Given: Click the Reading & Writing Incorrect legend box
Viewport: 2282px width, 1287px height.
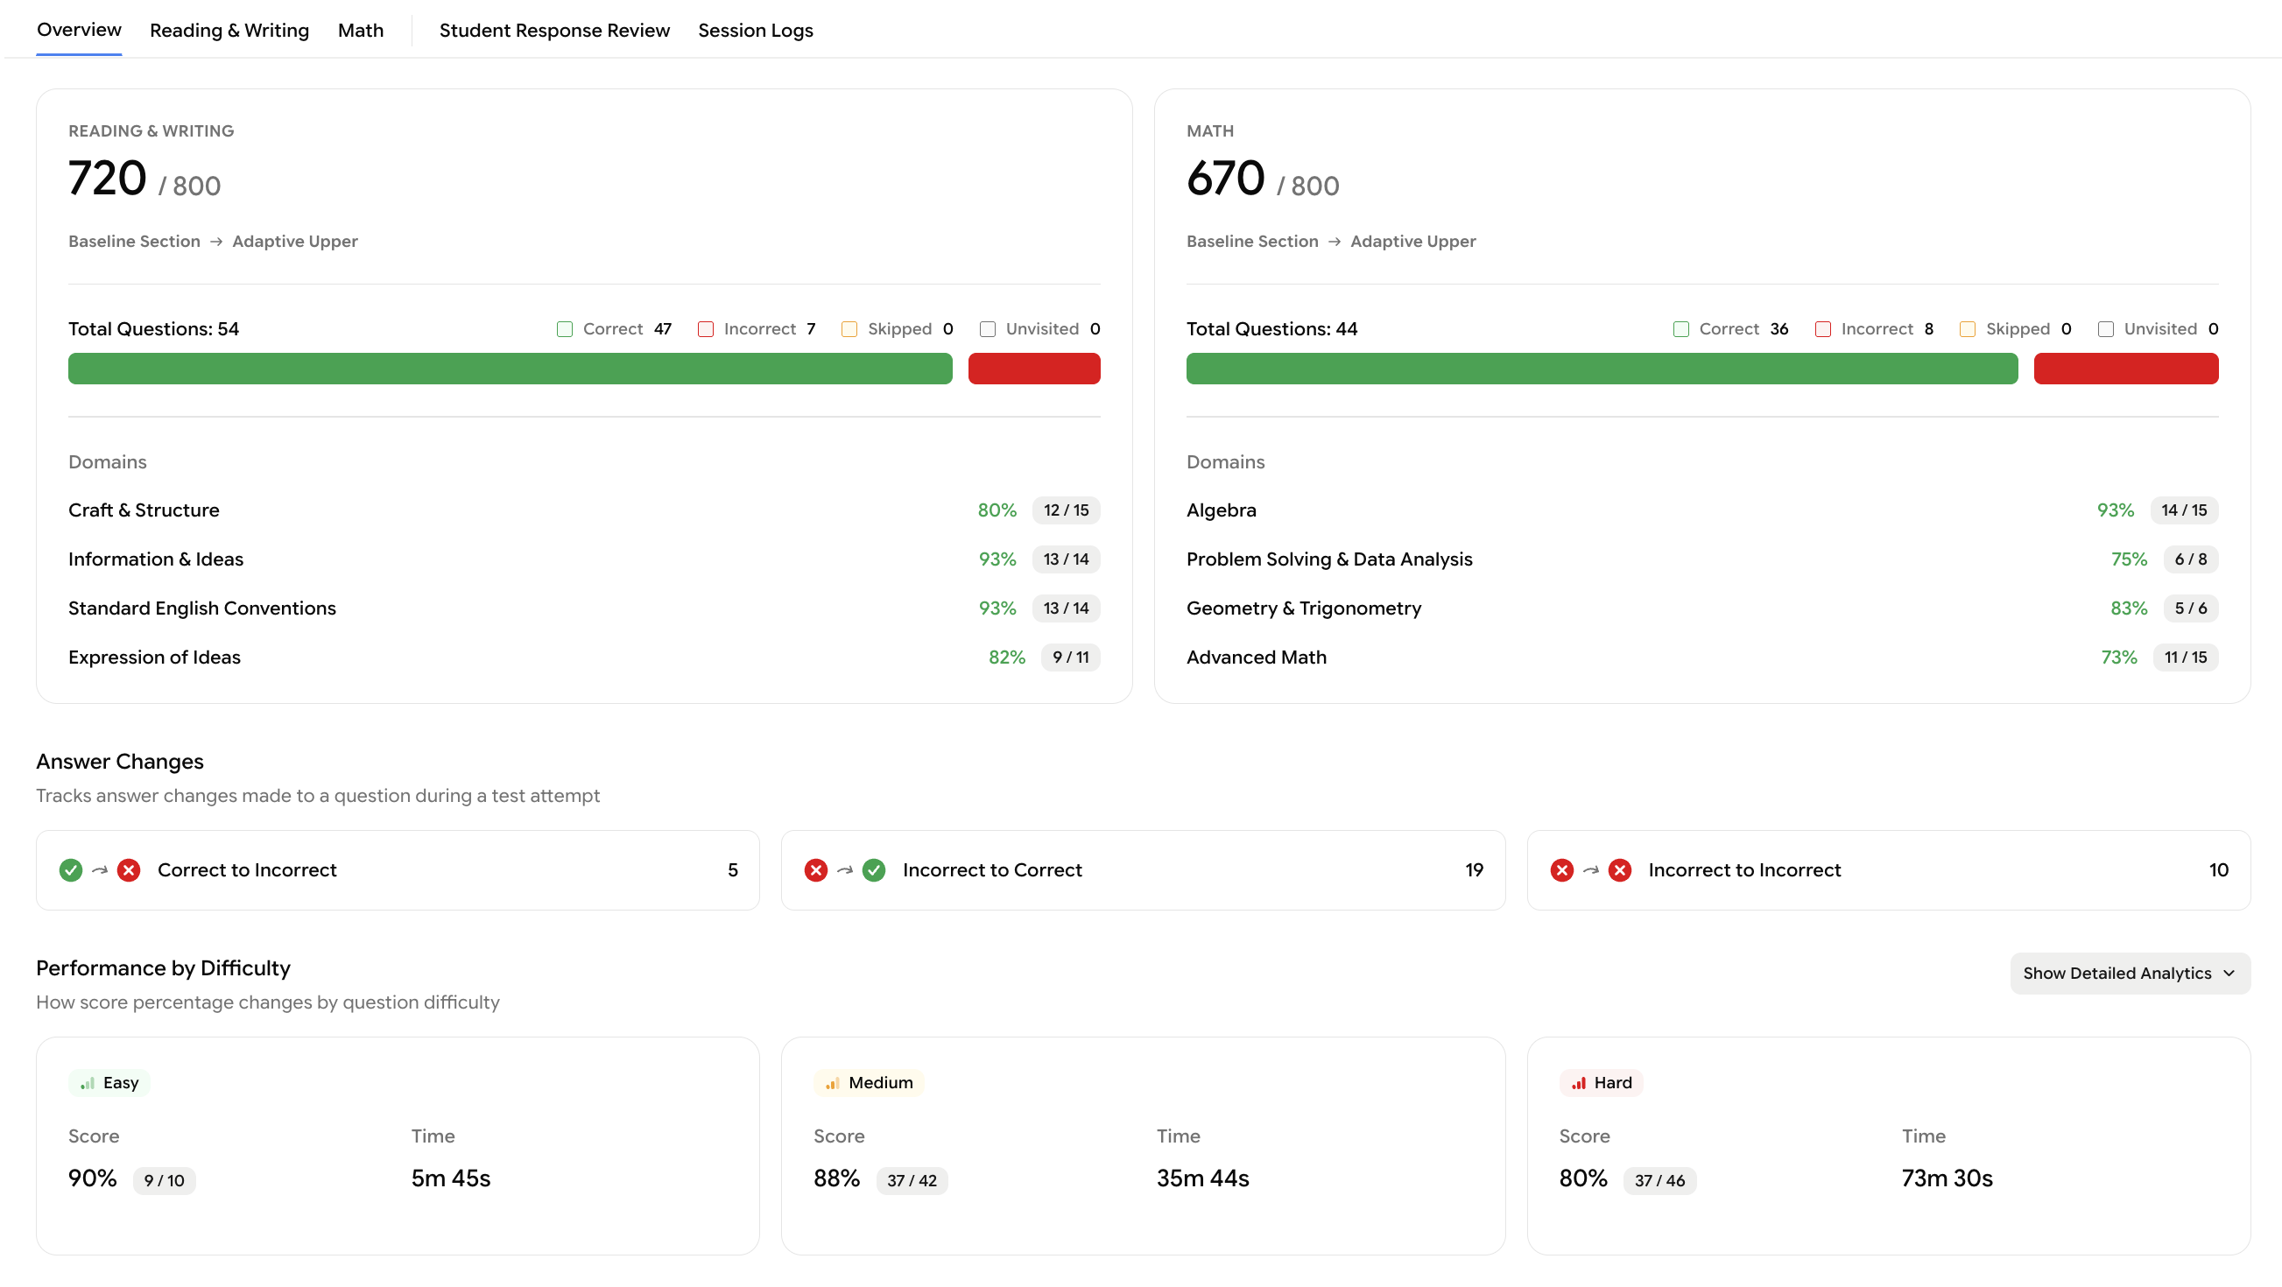Looking at the screenshot, I should pyautogui.click(x=705, y=329).
